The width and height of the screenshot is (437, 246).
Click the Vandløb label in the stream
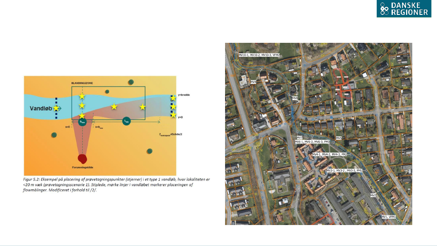(x=41, y=108)
